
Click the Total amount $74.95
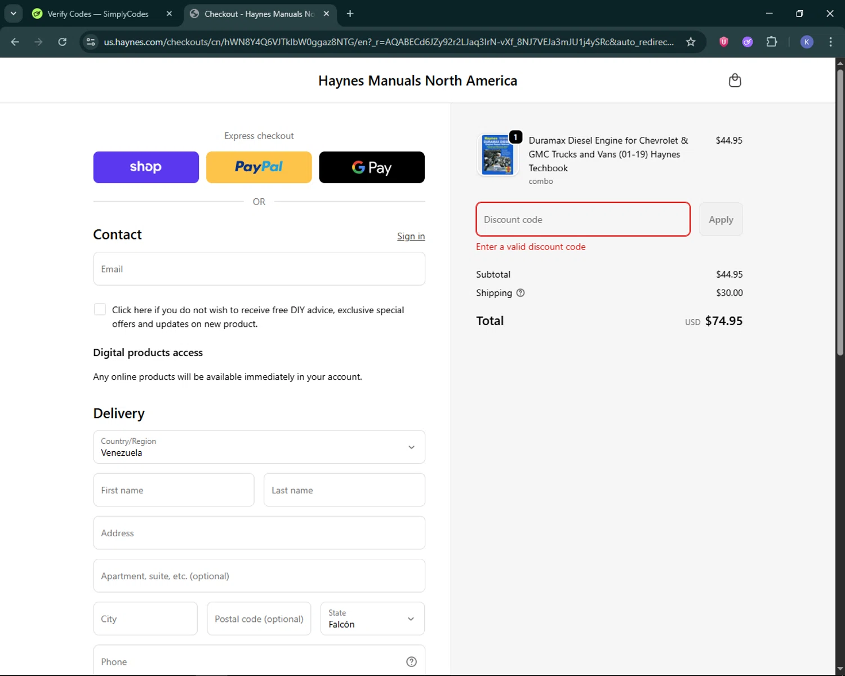[724, 321]
